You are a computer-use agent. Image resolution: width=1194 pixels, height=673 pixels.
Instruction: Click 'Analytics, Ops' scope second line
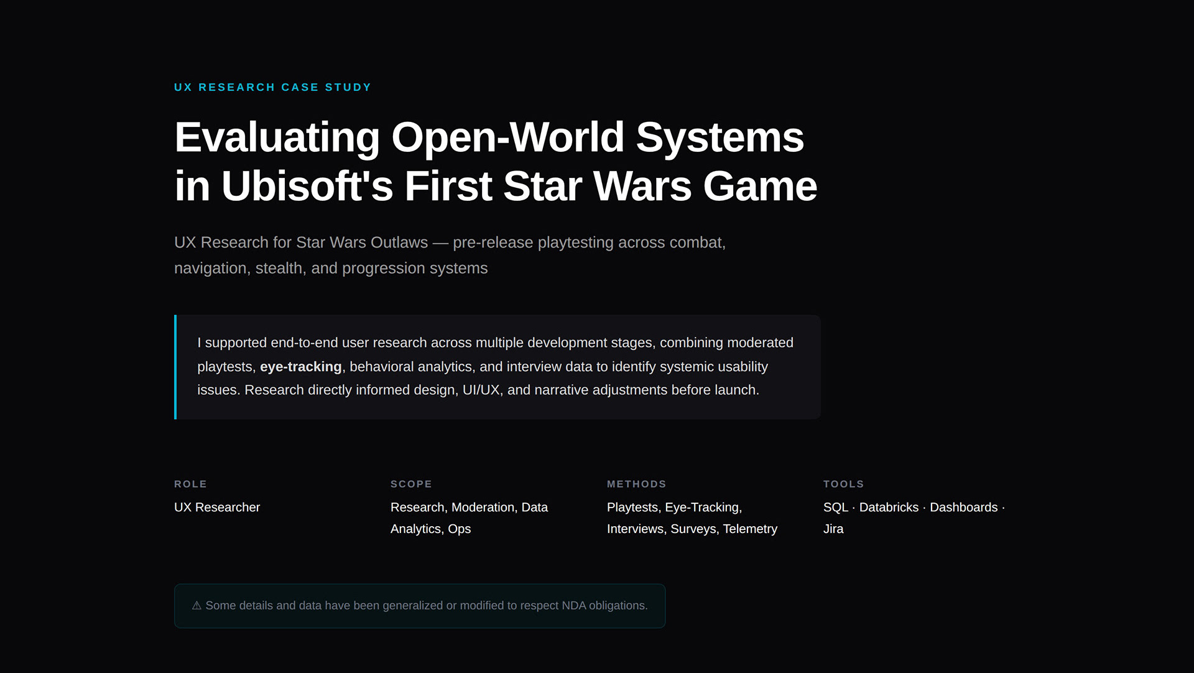tap(430, 529)
